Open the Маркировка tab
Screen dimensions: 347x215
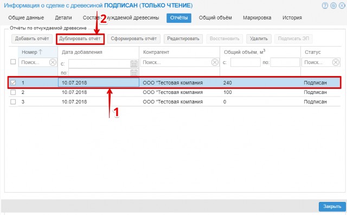[257, 18]
